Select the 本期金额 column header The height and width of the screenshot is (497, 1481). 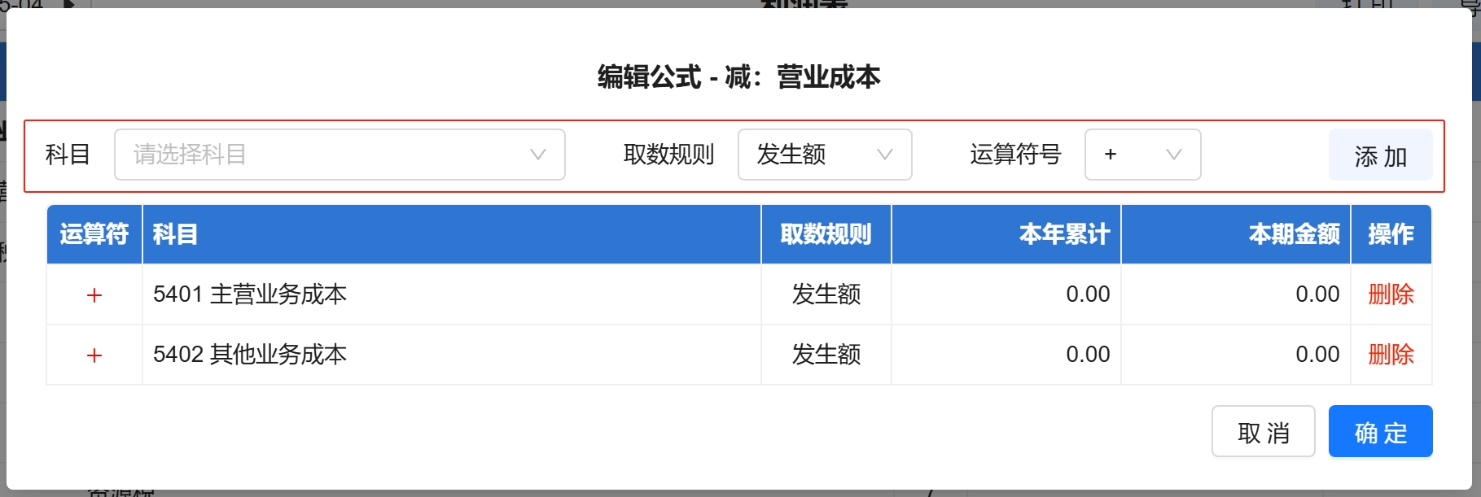1294,234
